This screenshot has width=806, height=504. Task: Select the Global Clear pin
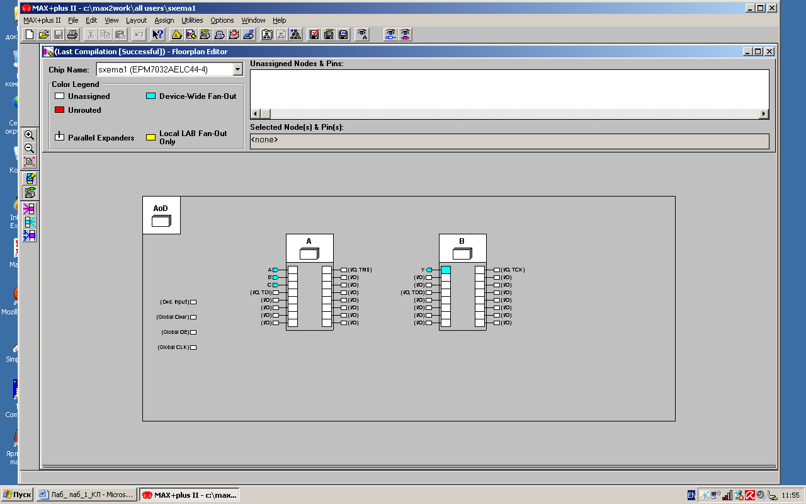click(193, 317)
